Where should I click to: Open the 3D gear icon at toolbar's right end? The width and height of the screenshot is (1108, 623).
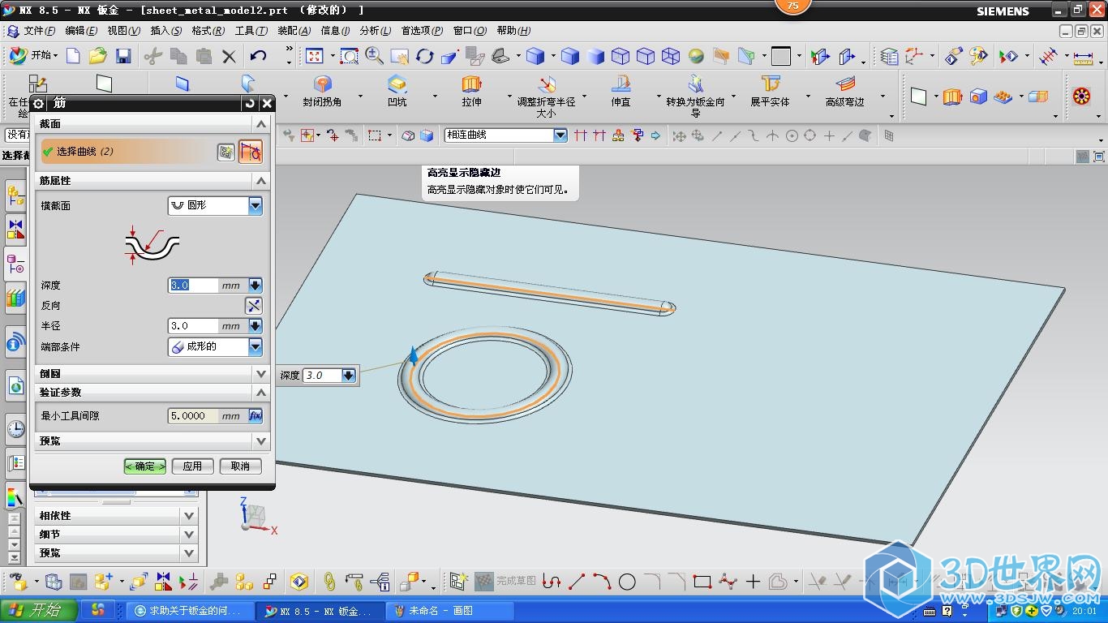(x=1081, y=97)
